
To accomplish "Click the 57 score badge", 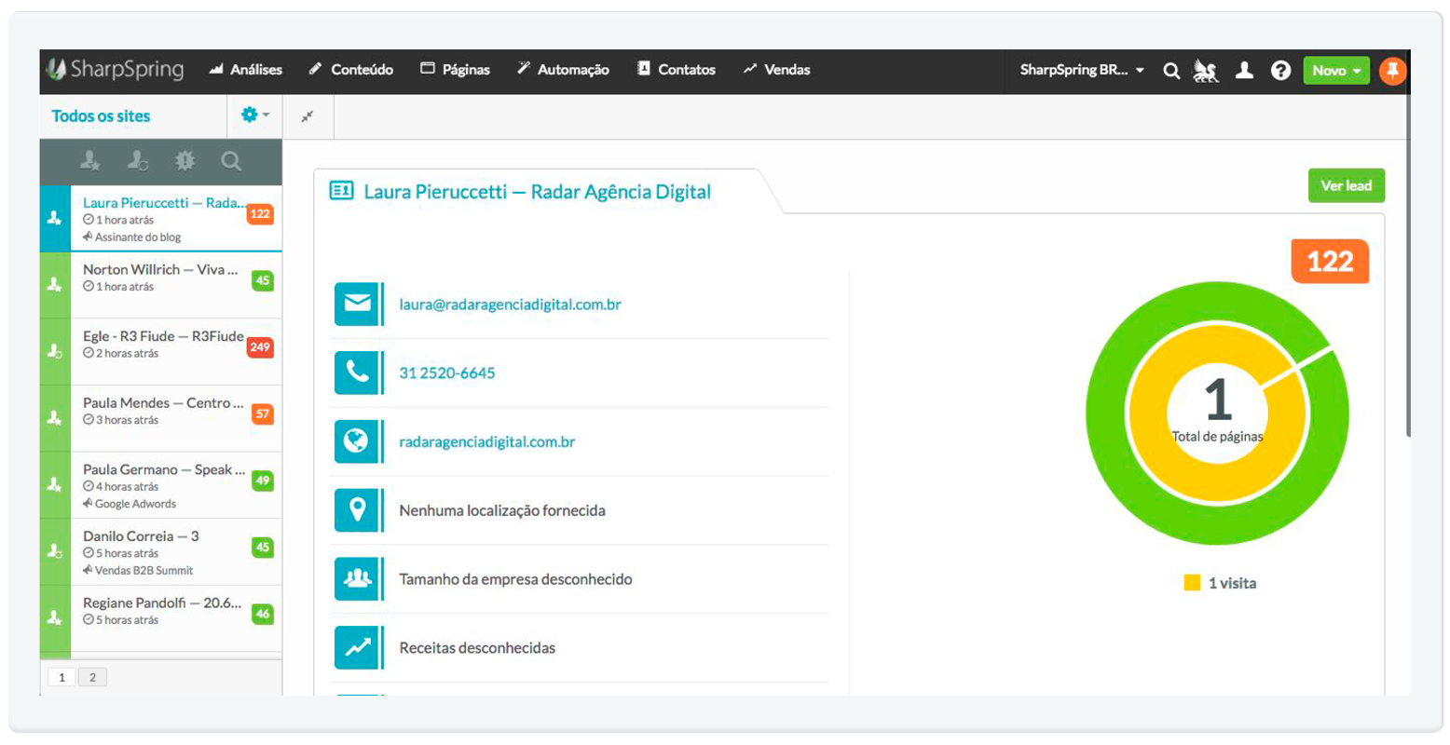I will 262,414.
